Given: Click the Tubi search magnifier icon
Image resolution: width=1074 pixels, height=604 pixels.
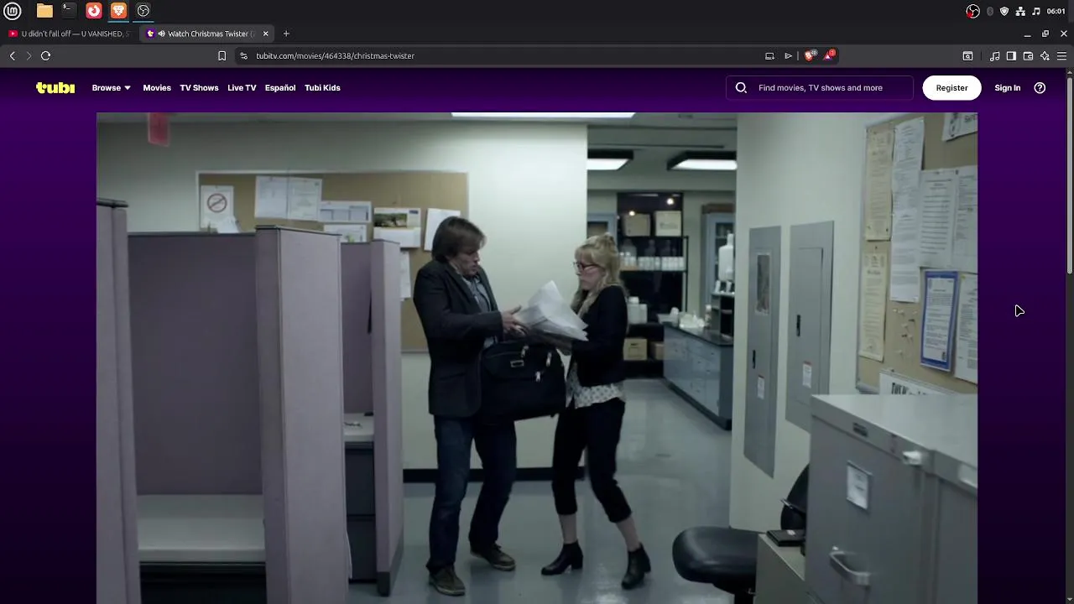Looking at the screenshot, I should point(741,87).
